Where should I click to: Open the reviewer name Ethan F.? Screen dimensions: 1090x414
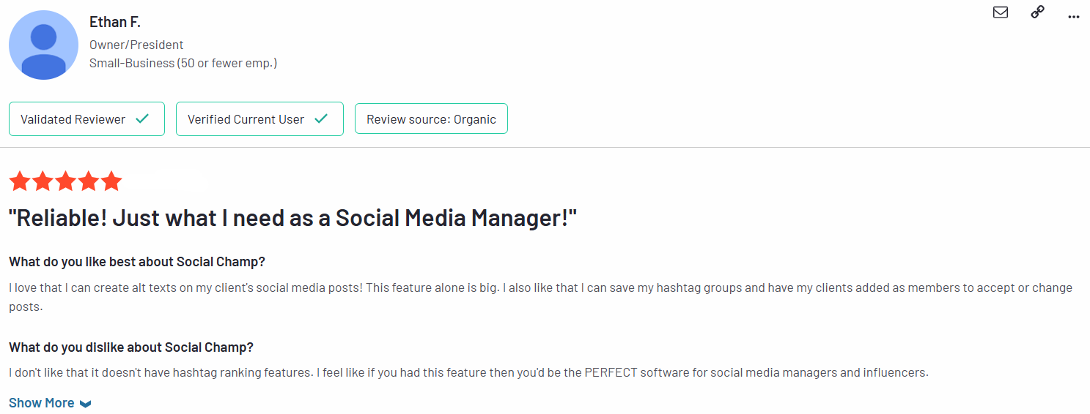115,23
